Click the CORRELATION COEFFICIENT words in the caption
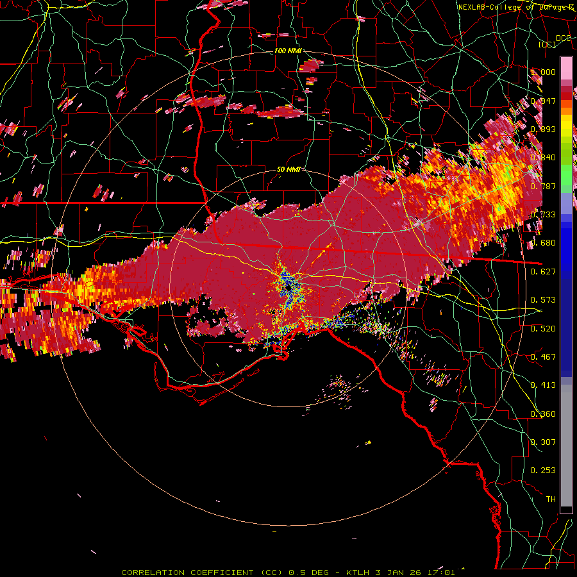Viewport: 577px width, 577px height. coord(187,573)
